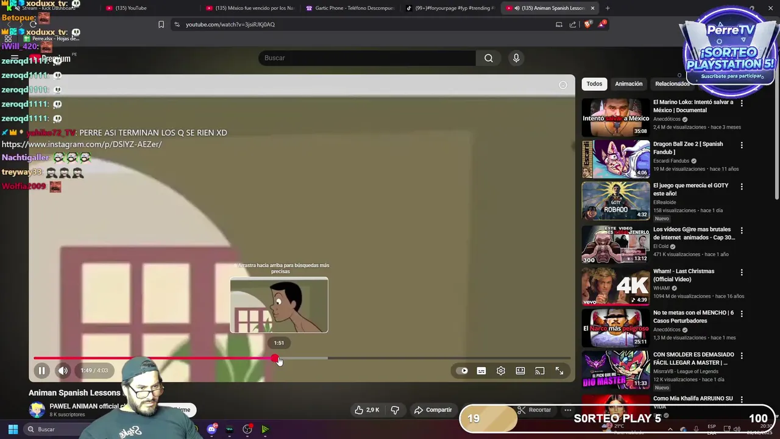Open options menu for MENCHO video
This screenshot has width=780, height=439.
click(742, 314)
